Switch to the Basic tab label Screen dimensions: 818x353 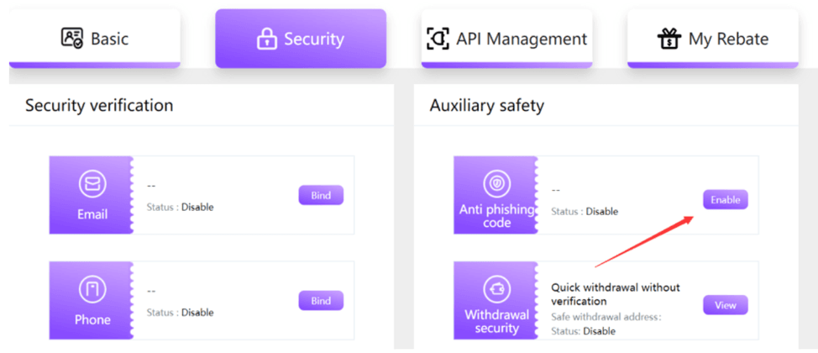(x=110, y=39)
